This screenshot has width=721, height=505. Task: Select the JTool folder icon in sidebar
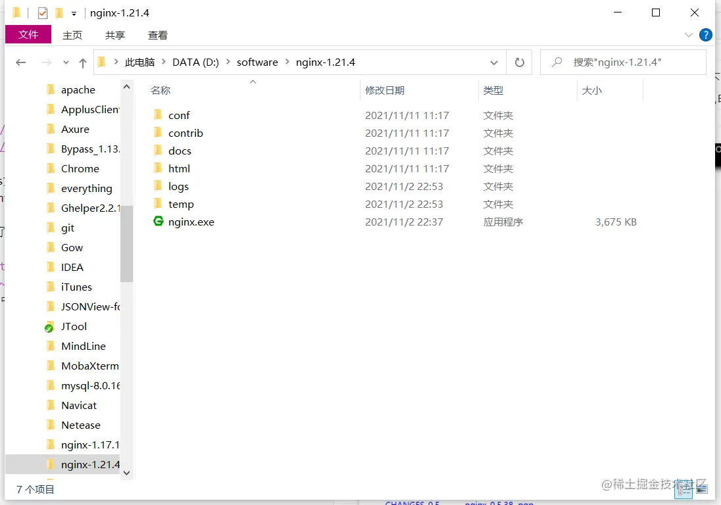tap(50, 327)
